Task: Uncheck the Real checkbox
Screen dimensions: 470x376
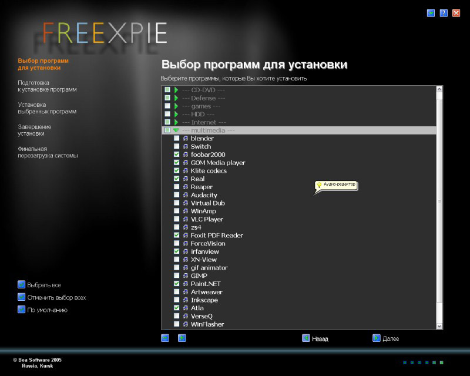Action: [177, 179]
